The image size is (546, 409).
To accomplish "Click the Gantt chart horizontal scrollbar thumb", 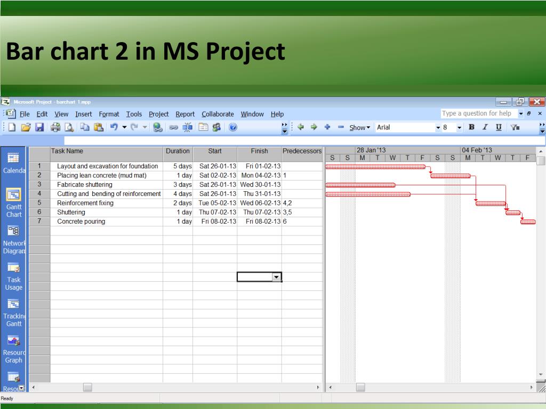I will [x=361, y=387].
